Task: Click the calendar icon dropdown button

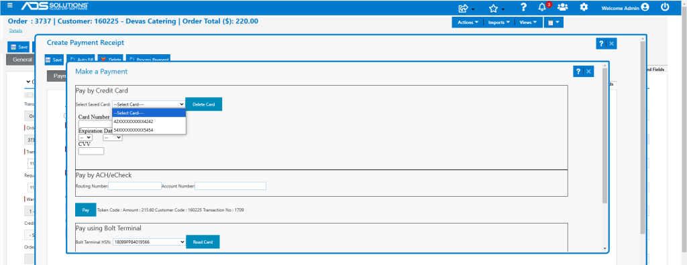Action: 553,23
